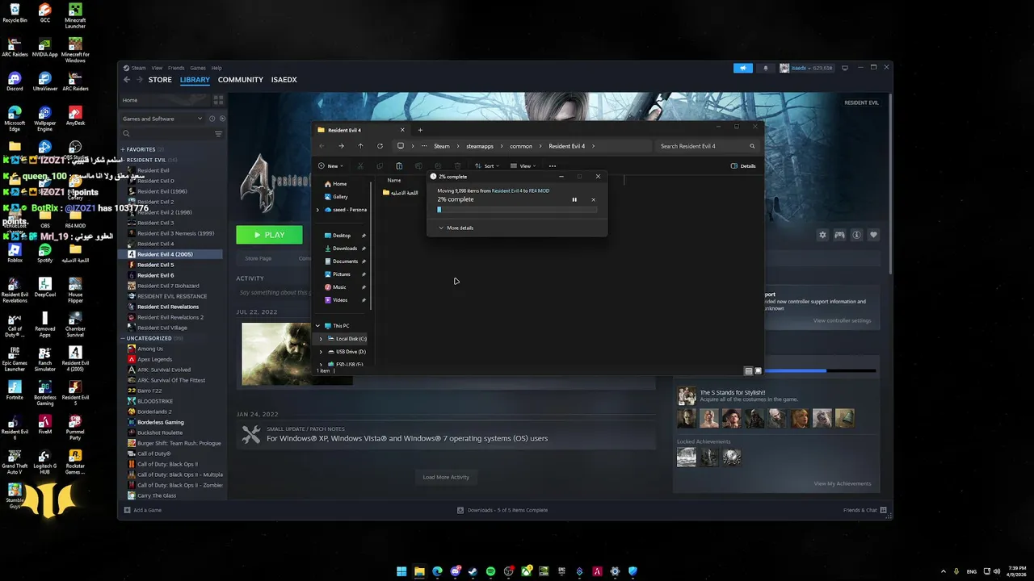Viewport: 1034px width, 581px height.
Task: Go back in Steam navigation
Action: tap(127, 80)
